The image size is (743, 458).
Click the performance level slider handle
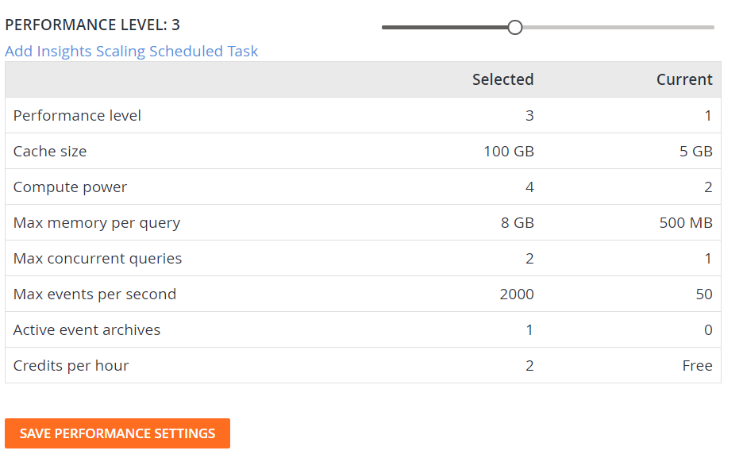[x=514, y=27]
